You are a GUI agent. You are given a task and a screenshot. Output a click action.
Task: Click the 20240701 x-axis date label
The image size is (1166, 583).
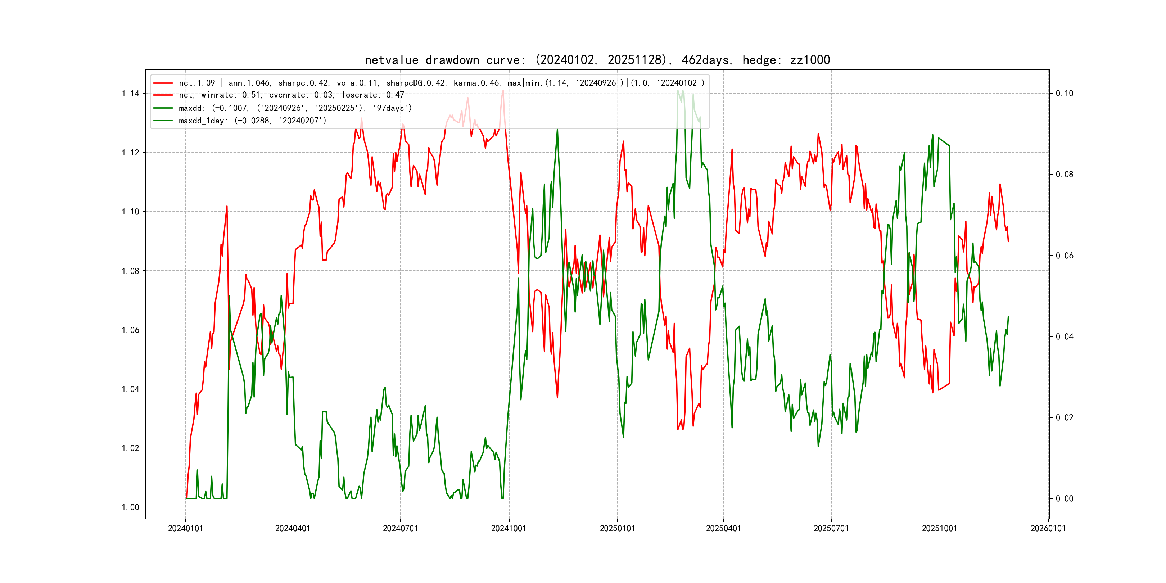point(400,529)
